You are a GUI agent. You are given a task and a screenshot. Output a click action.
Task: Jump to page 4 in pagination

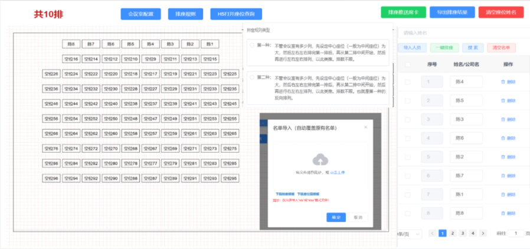472,234
